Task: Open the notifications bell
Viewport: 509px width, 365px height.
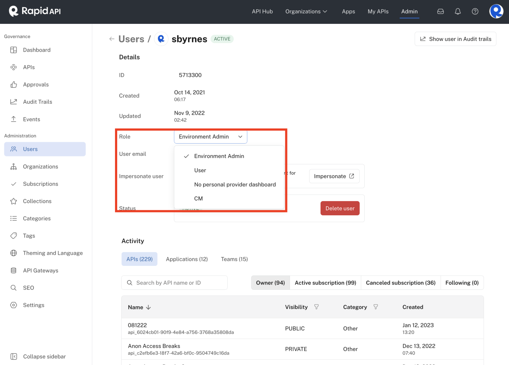Action: tap(458, 11)
